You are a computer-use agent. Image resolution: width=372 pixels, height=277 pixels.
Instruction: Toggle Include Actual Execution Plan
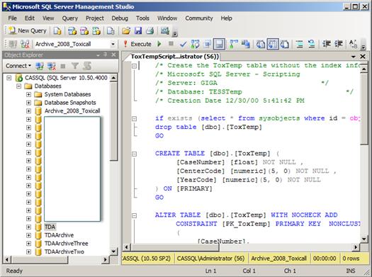click(234, 44)
